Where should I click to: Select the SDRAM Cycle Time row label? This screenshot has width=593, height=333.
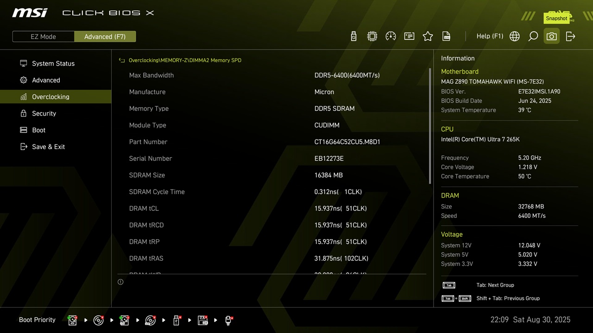(x=157, y=192)
